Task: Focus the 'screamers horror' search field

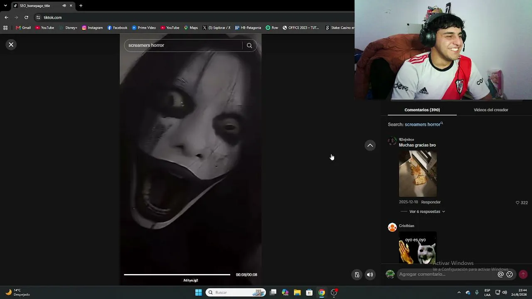Action: 183,45
